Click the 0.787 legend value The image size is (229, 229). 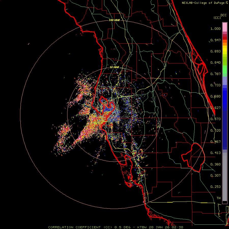pyautogui.click(x=216, y=74)
